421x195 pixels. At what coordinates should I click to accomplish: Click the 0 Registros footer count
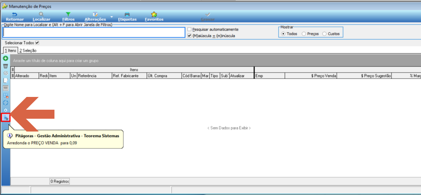pos(60,181)
